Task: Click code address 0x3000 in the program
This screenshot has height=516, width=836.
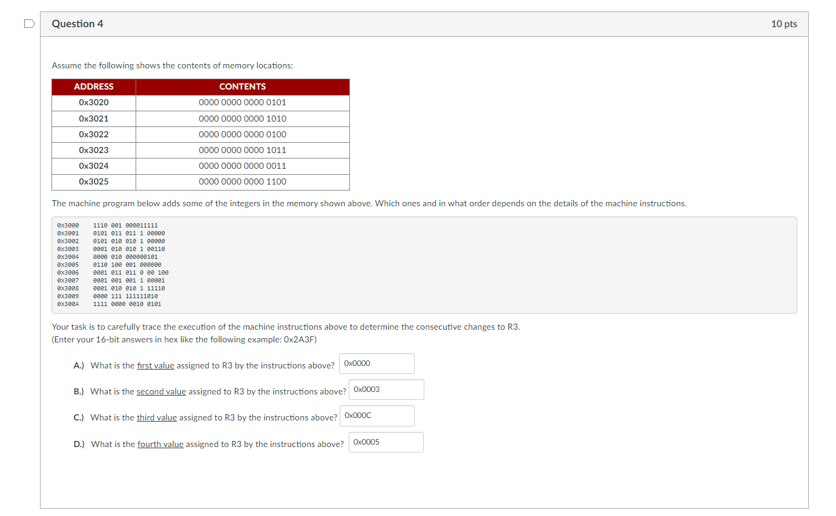Action: pos(68,226)
